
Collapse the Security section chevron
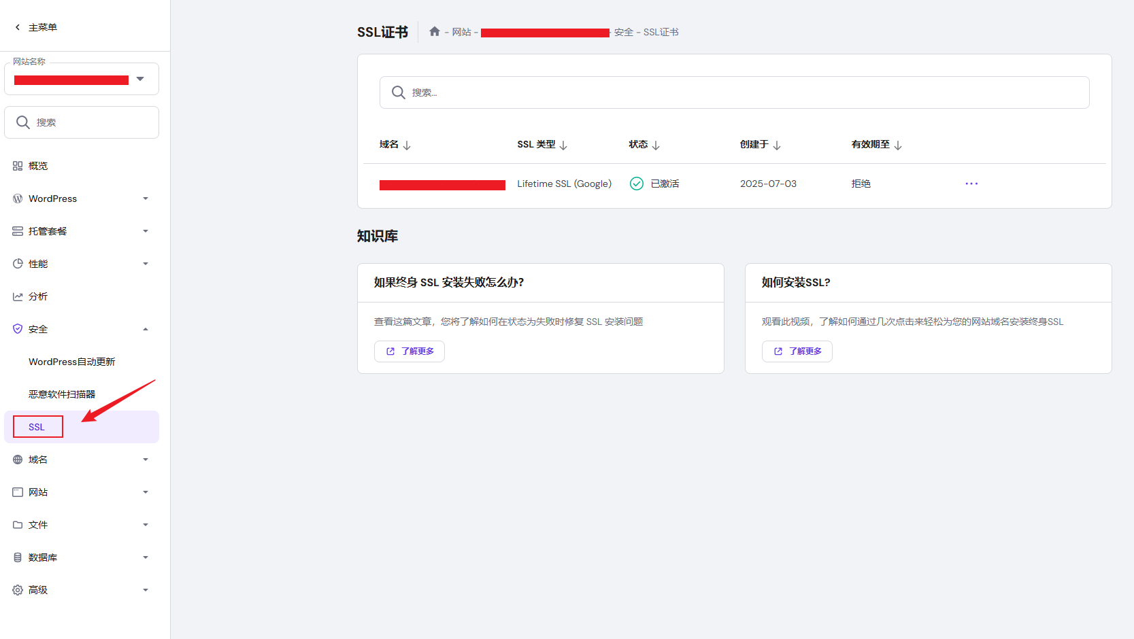146,329
